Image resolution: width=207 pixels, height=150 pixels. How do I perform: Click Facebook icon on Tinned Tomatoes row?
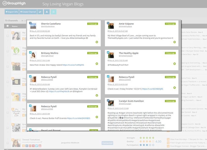(26, 146)
